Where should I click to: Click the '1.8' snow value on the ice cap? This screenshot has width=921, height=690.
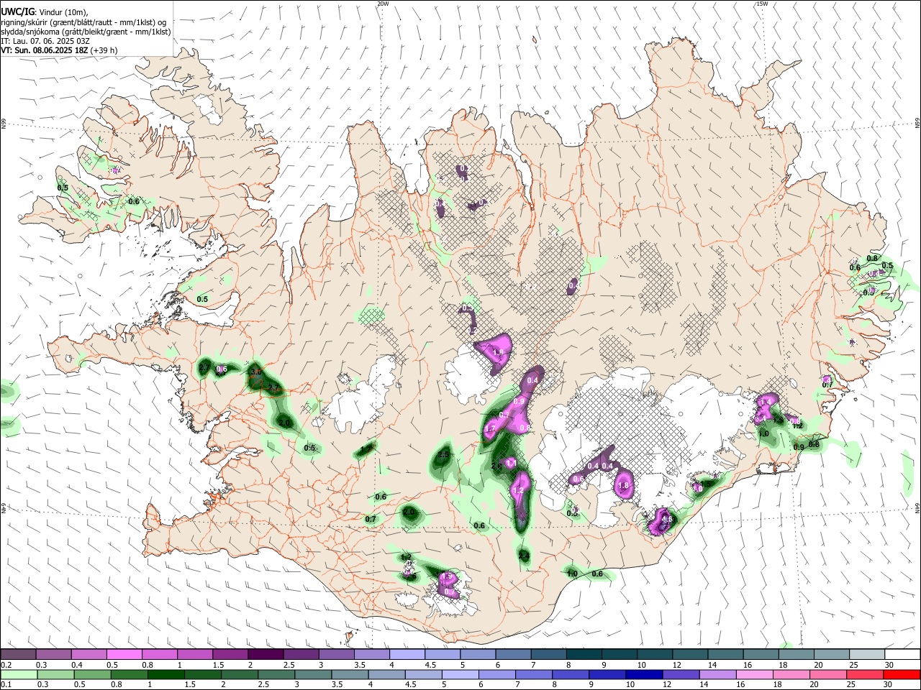[624, 486]
